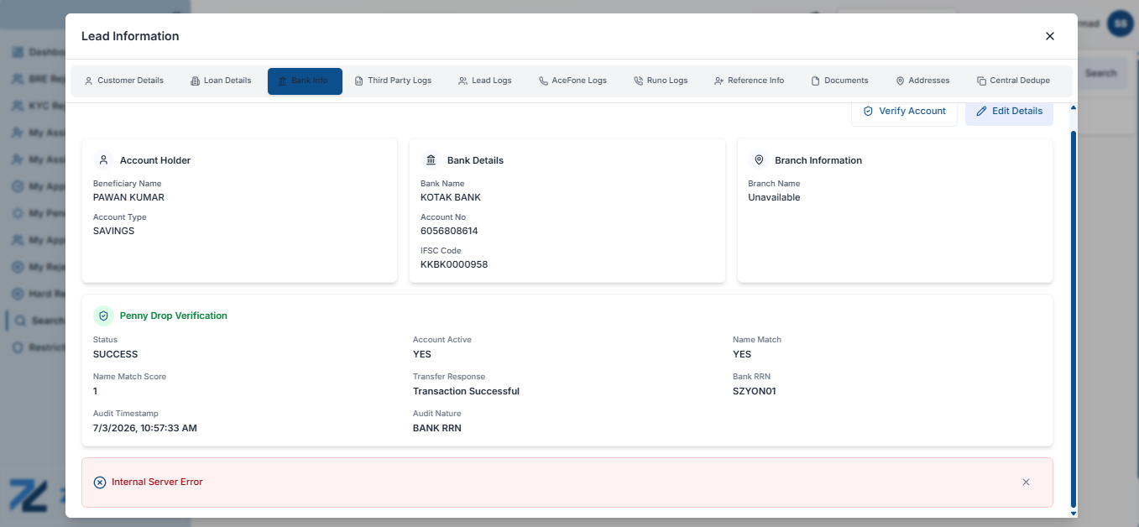This screenshot has width=1139, height=527.
Task: Click the scrollbar down arrow in the dialog
Action: point(1073,513)
